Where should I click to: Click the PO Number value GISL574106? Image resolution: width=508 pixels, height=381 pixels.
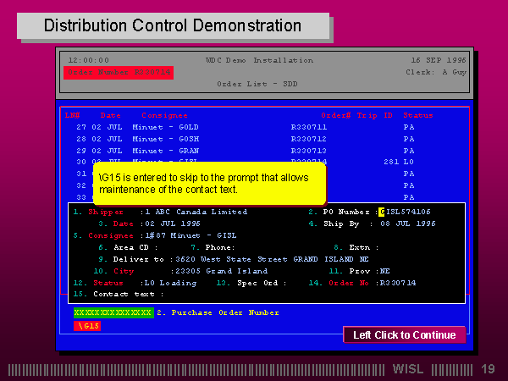405,212
